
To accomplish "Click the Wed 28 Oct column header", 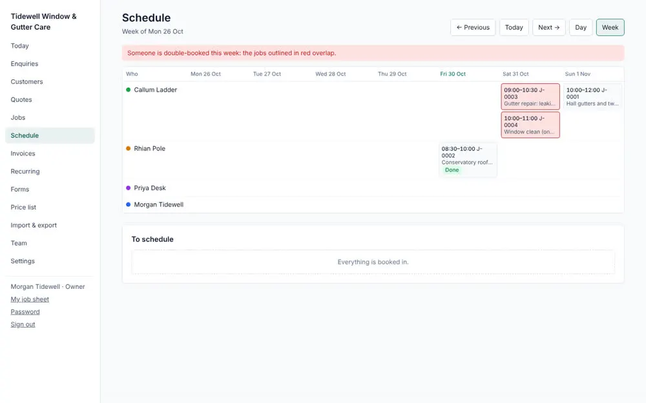I will [x=330, y=74].
